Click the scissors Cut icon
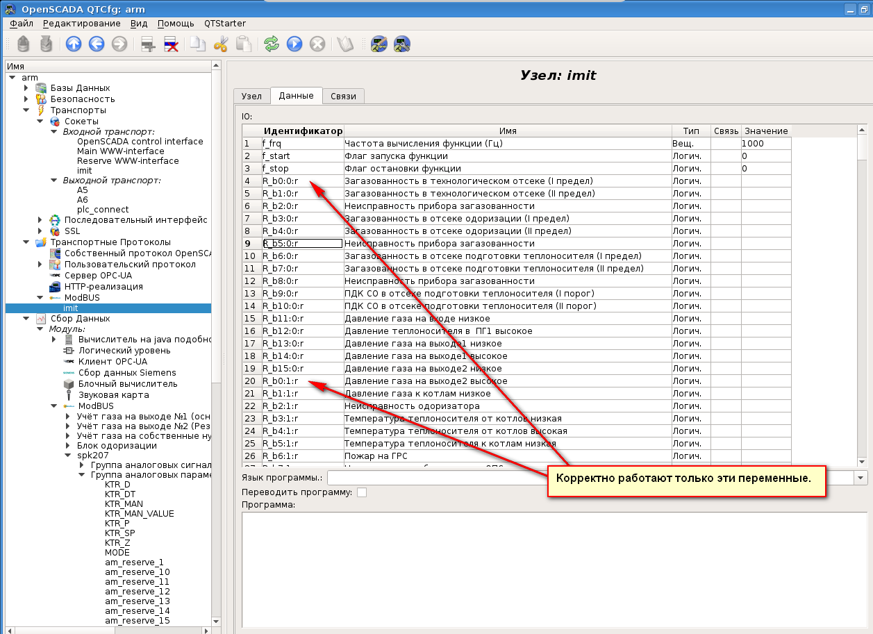873x634 pixels. (x=221, y=44)
